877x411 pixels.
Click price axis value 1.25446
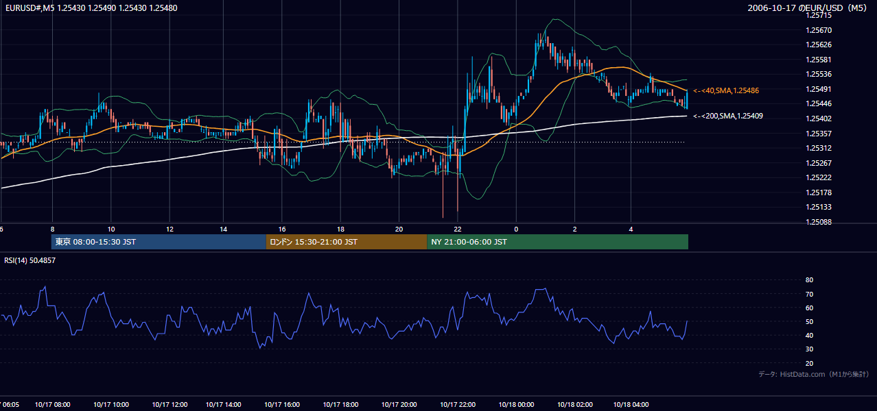pos(819,103)
